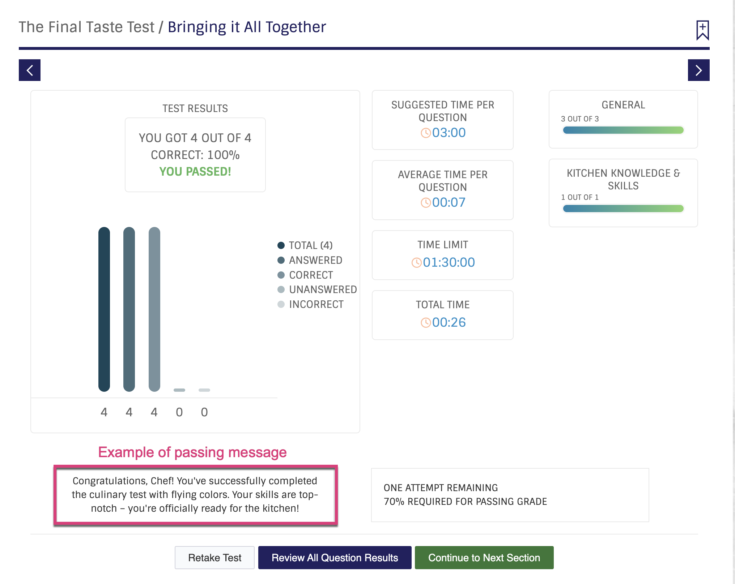Toggle the INCORRECT legend entry
The height and width of the screenshot is (584, 735).
[310, 304]
